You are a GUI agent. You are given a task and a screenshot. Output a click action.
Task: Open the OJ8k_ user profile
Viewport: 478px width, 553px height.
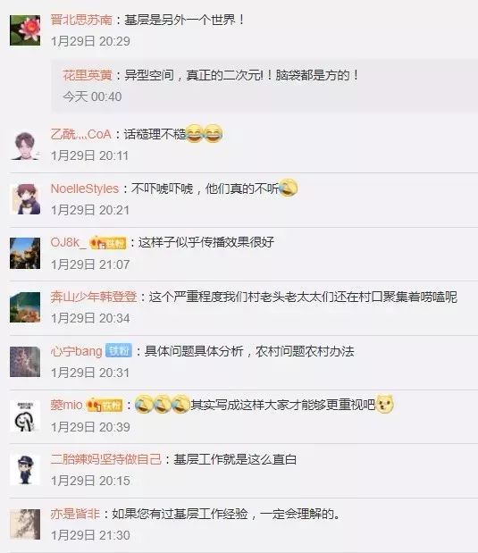point(68,243)
